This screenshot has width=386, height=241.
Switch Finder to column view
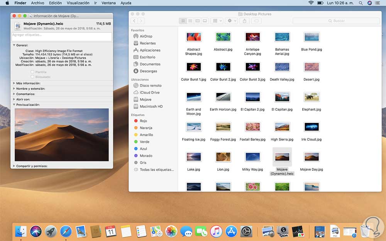pos(198,21)
